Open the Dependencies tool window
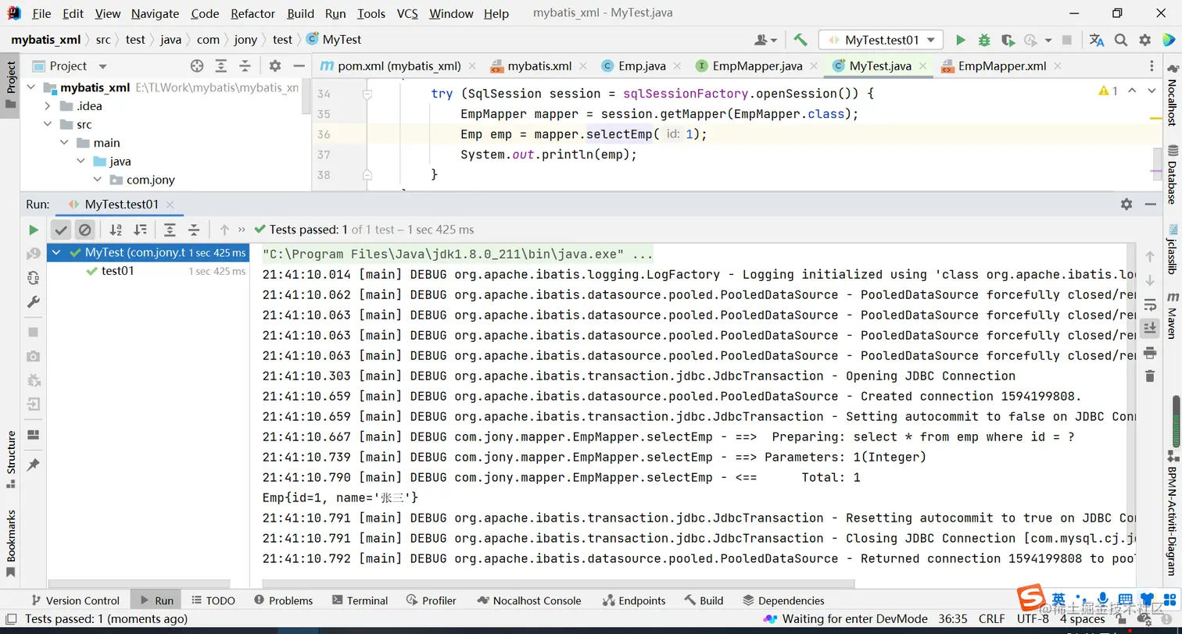Screen dimensions: 1182x634 tap(783, 600)
